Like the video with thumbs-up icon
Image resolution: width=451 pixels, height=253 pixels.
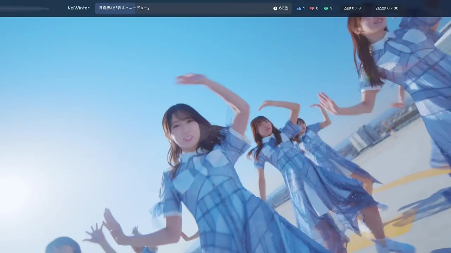pyautogui.click(x=299, y=8)
